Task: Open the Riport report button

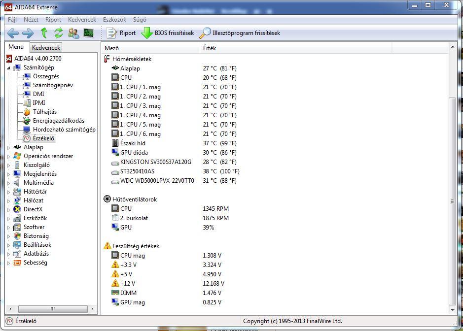Action: (121, 33)
